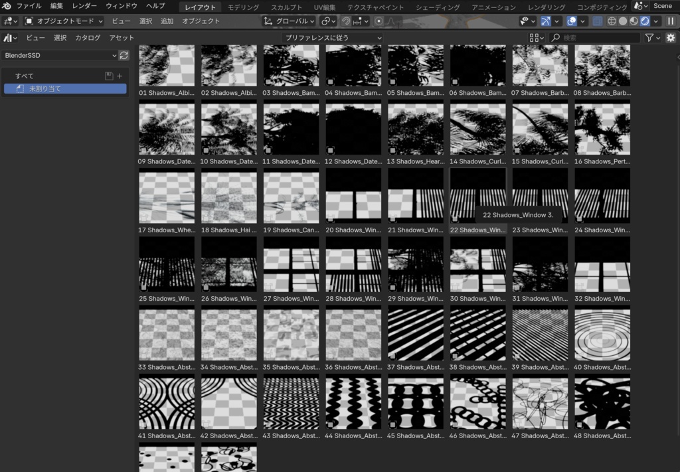Viewport: 680px width, 472px height.
Task: Open the アセット menu in asset browser
Action: click(123, 38)
